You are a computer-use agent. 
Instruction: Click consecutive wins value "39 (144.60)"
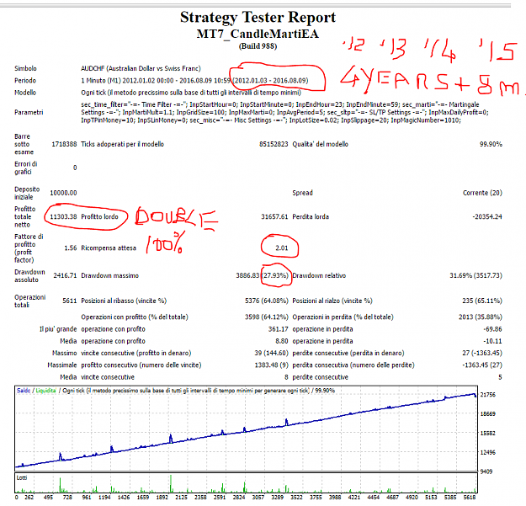point(271,353)
